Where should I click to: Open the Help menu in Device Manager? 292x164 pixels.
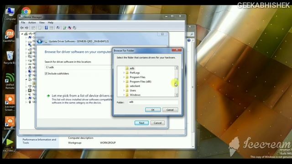(x=51, y=22)
